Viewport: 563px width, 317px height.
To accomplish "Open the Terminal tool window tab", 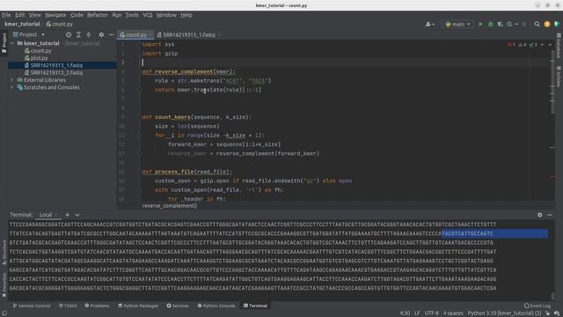I will pyautogui.click(x=255, y=306).
